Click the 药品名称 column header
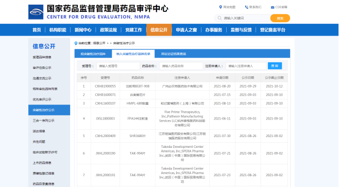Viewport: 339px width, 187px height. (x=138, y=78)
